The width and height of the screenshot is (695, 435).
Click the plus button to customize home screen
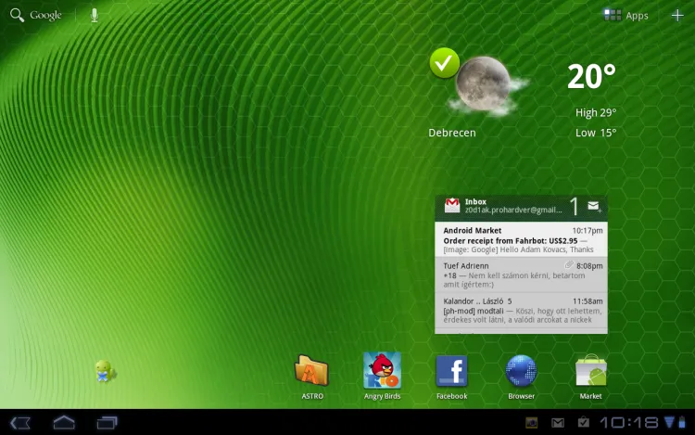(676, 15)
